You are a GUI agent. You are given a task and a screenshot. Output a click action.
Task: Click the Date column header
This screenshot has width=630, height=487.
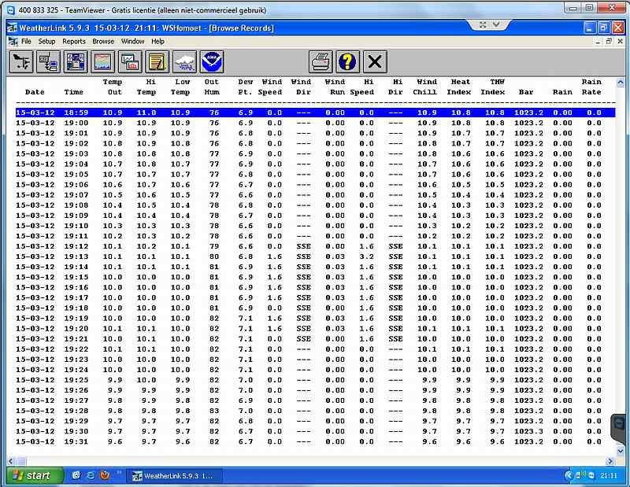35,92
